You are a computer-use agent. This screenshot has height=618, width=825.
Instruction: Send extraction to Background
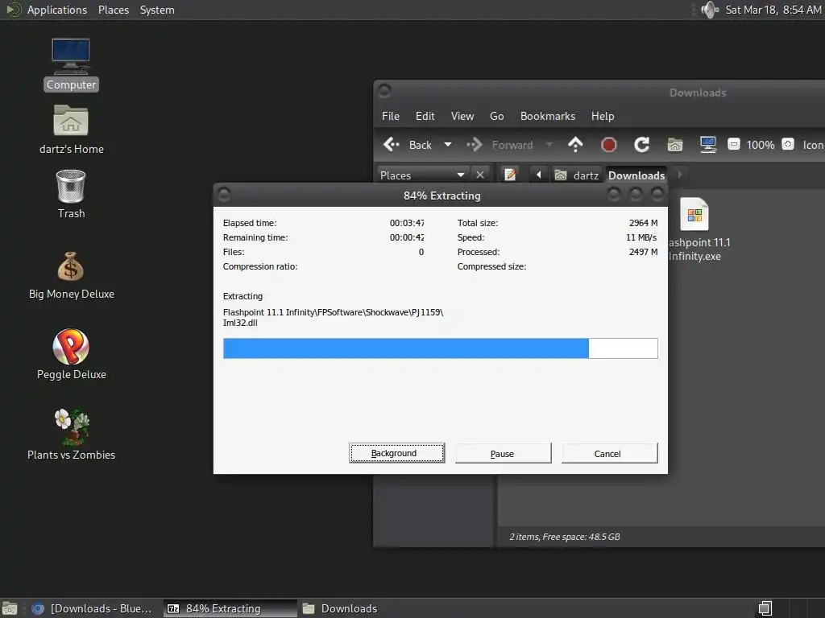tap(396, 453)
